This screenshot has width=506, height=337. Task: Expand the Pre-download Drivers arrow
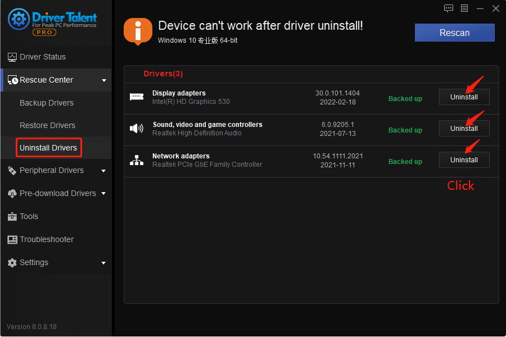tap(103, 193)
